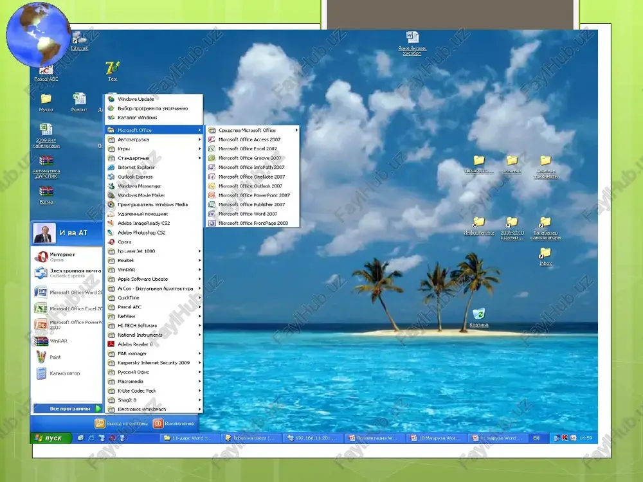Open Microsoft Office Access 2007
643x482 pixels.
coord(252,139)
